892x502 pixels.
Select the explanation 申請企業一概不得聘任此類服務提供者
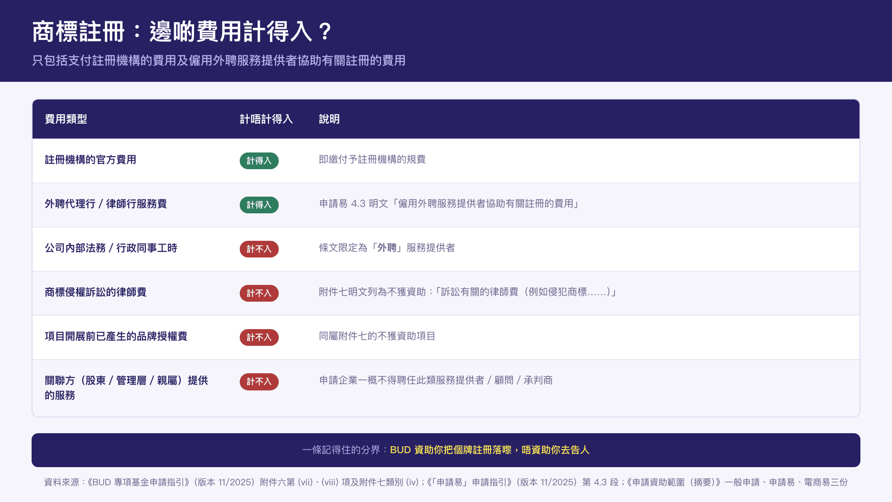click(x=436, y=380)
